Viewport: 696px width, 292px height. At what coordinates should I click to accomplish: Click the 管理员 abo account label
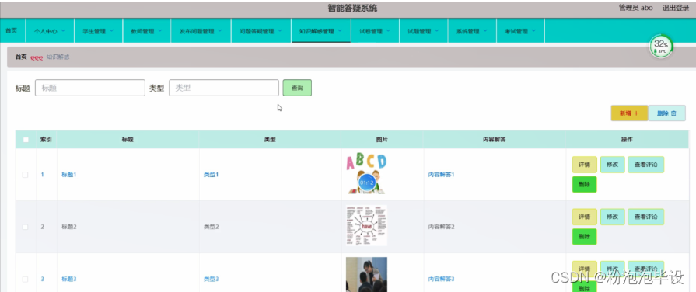pyautogui.click(x=635, y=8)
